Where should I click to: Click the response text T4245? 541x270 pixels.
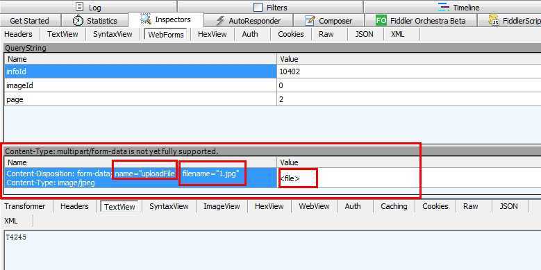pos(16,237)
